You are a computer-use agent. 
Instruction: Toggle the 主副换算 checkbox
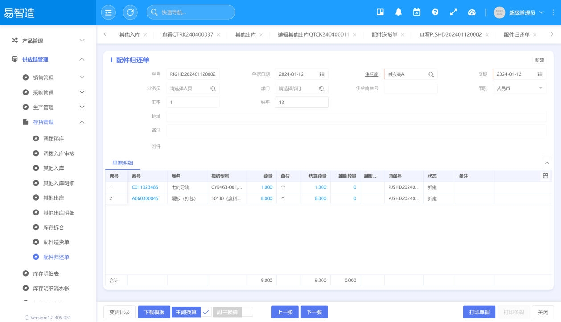click(x=206, y=312)
